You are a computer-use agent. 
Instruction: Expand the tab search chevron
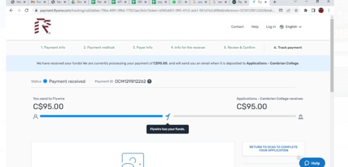(295, 2)
